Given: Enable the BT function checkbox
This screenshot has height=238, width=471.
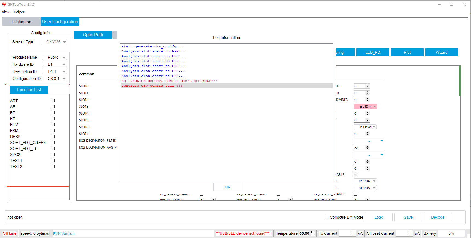Looking at the screenshot, I should pyautogui.click(x=53, y=113).
